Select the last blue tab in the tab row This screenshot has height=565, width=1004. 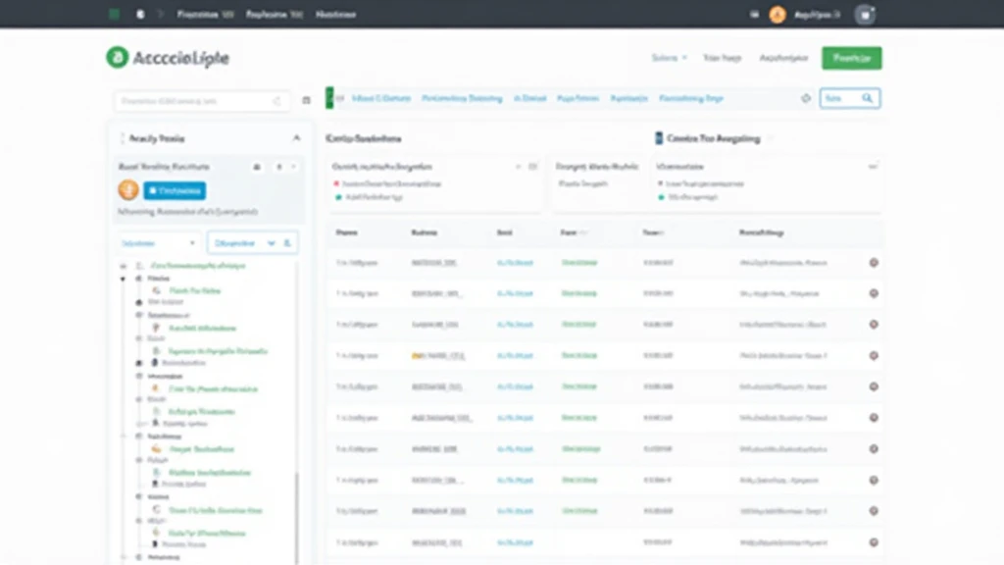point(691,99)
